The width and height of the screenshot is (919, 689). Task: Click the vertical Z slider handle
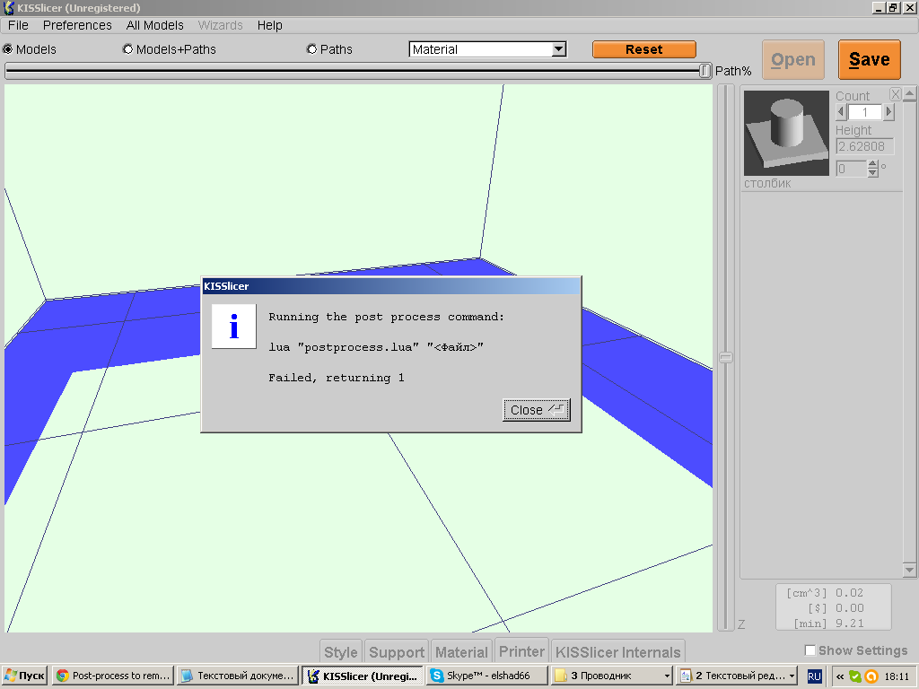(x=725, y=357)
